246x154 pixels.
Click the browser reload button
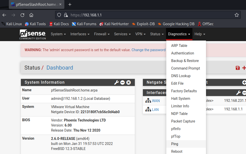click(x=22, y=15)
